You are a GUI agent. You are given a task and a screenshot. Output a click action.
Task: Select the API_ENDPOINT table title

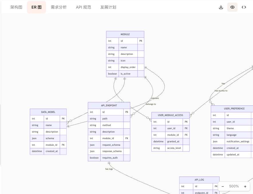coord(109,105)
